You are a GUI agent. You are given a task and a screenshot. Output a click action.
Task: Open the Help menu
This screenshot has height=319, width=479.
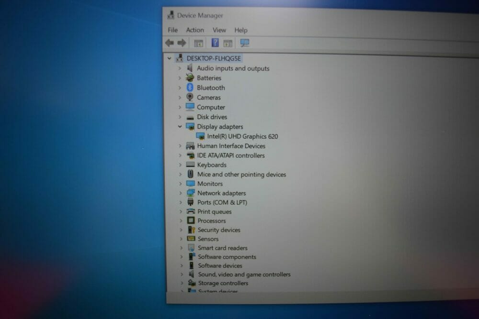pos(241,30)
